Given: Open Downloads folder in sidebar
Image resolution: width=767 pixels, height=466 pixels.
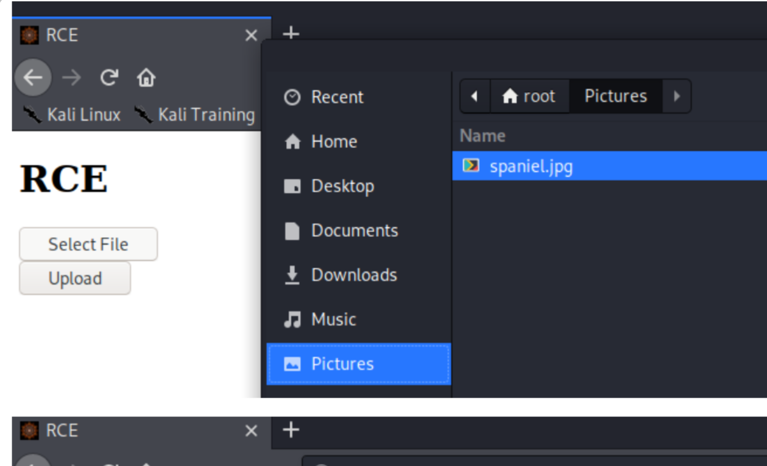Looking at the screenshot, I should (358, 275).
